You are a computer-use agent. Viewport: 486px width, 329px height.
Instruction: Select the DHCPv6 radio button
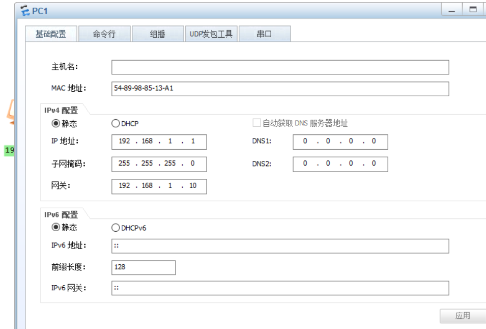coord(116,228)
